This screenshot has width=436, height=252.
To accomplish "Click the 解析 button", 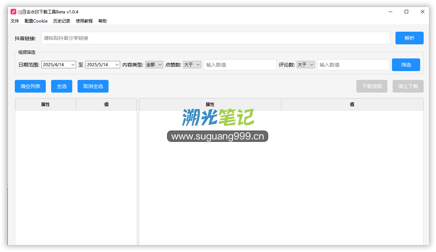I will click(410, 38).
